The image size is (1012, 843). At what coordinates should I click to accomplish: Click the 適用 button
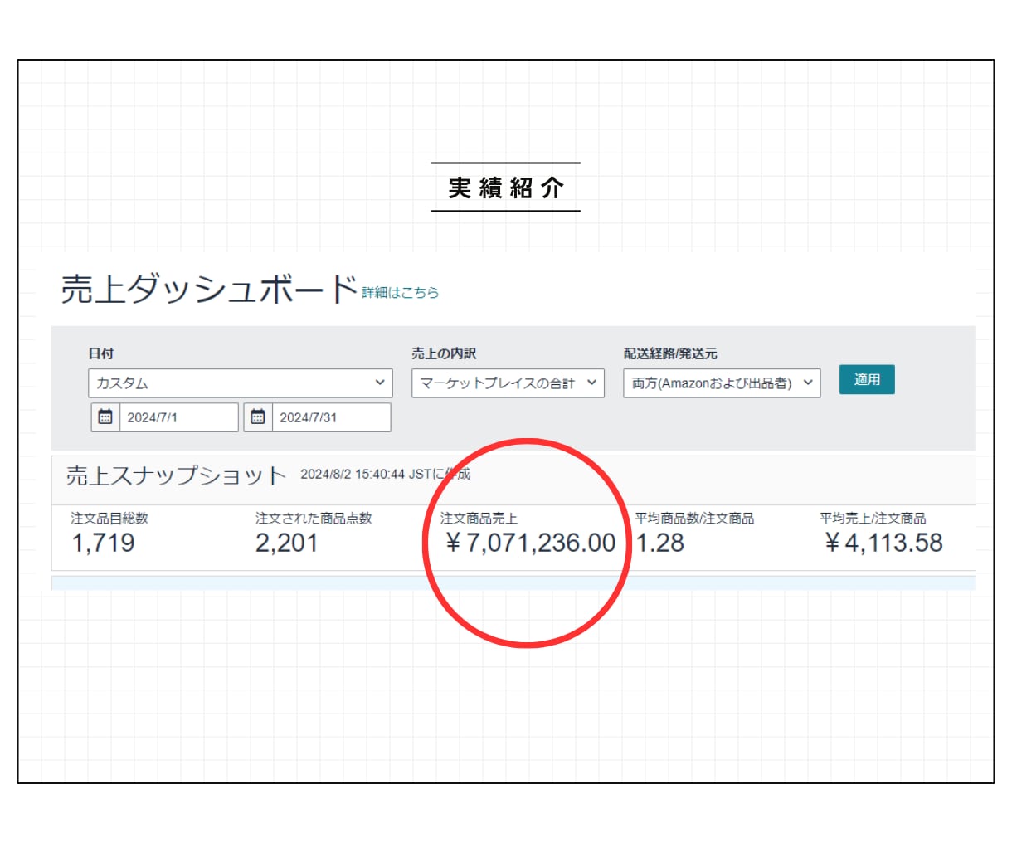coord(867,379)
